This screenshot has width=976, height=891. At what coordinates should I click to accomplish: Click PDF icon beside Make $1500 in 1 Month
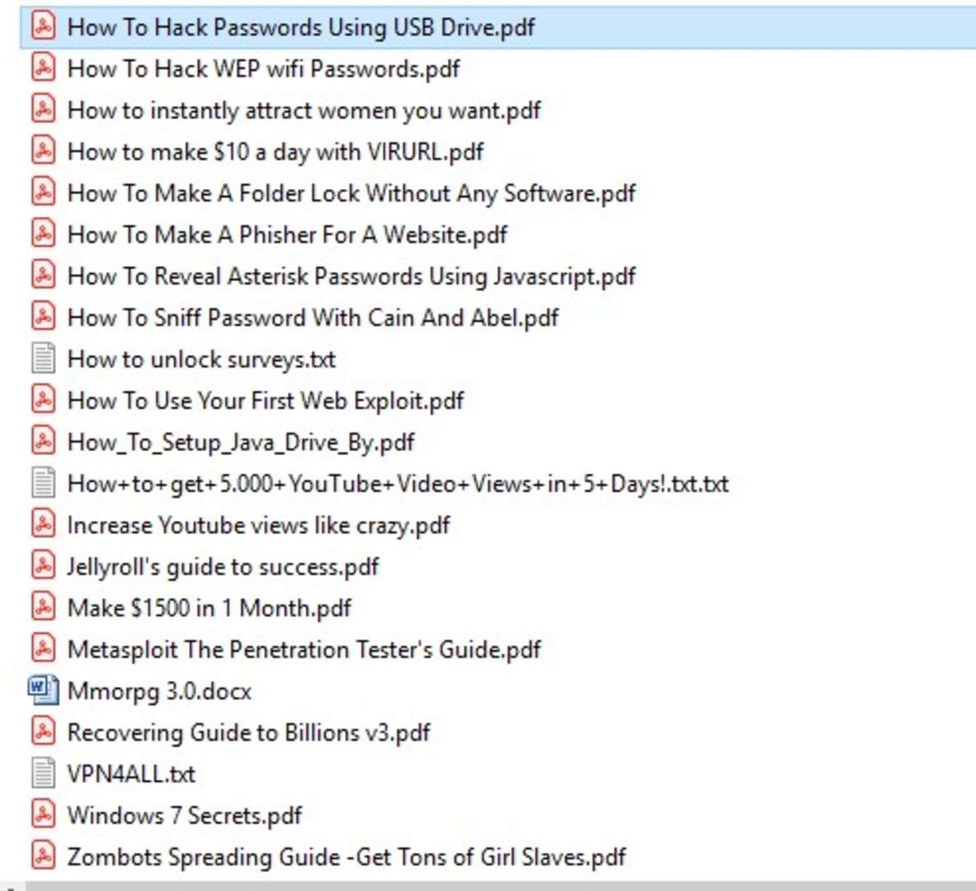[43, 607]
